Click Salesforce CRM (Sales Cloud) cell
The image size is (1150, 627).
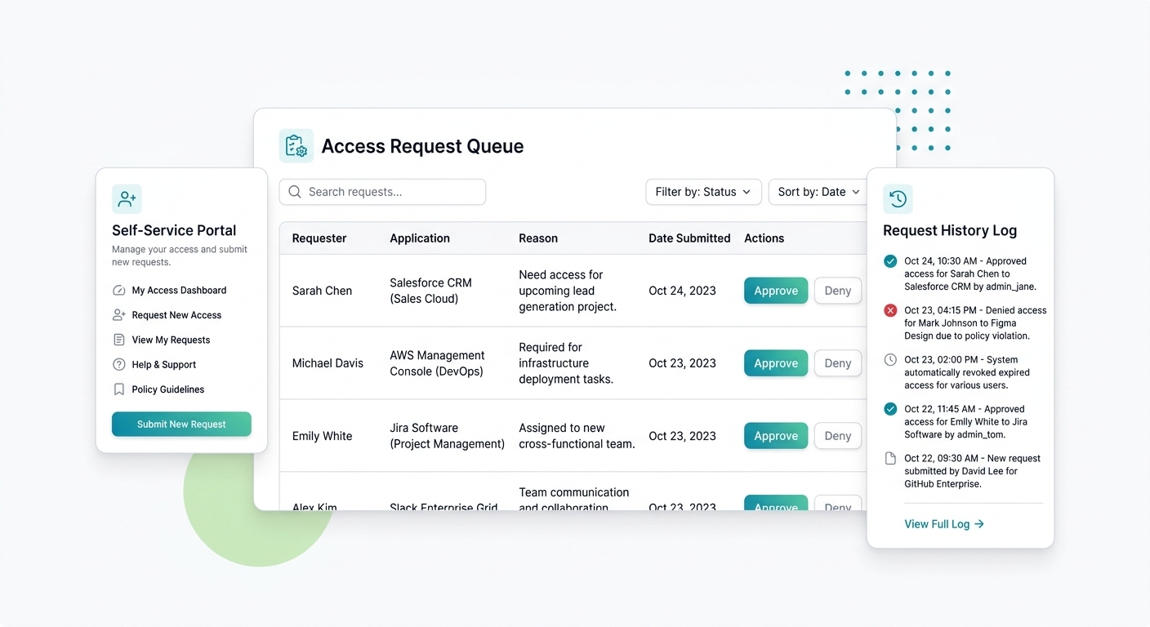tap(430, 291)
